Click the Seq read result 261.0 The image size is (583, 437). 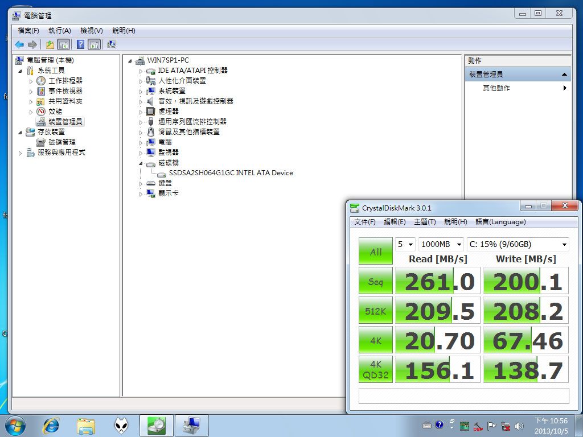tap(438, 281)
